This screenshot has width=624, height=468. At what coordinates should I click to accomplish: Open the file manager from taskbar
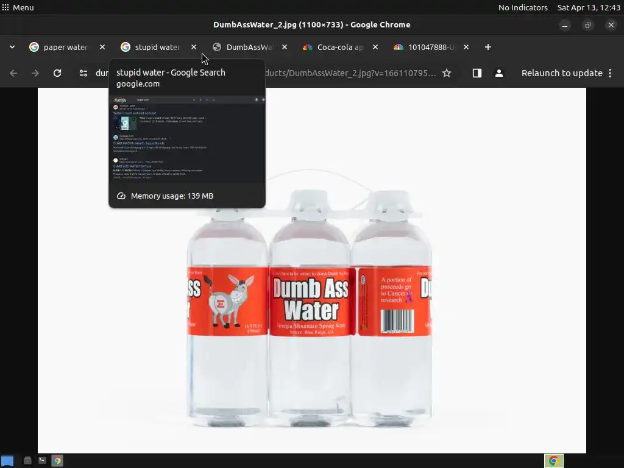27,461
